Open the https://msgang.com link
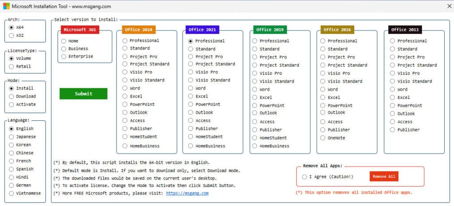This screenshot has width=454, height=206. pos(187,193)
